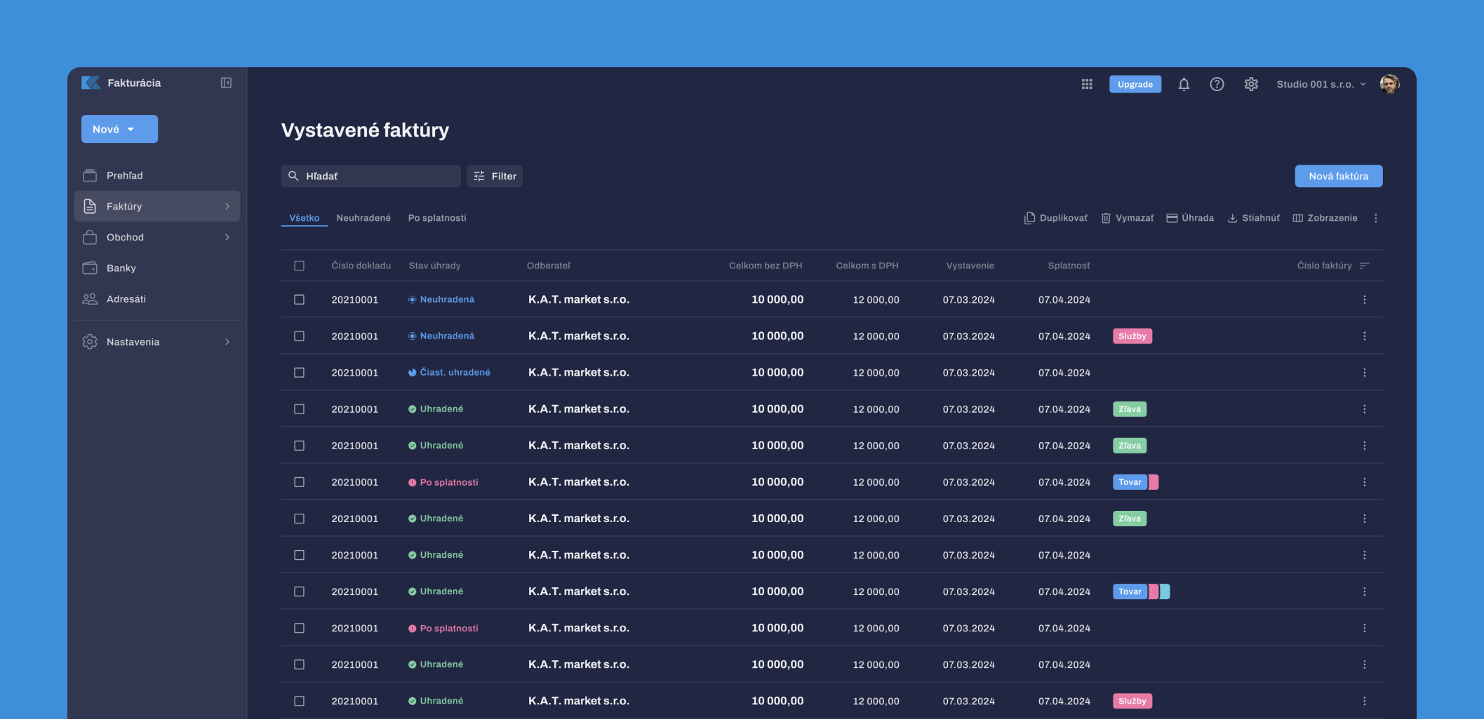Collapse the sidebar with the panel icon

[x=226, y=83]
